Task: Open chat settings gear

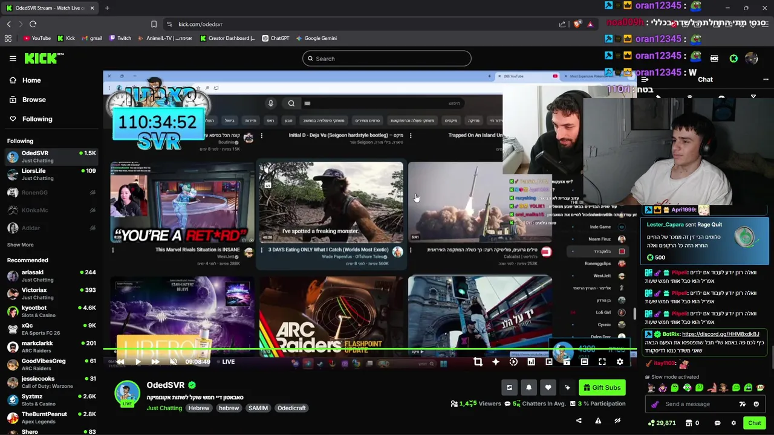Action: click(733, 423)
